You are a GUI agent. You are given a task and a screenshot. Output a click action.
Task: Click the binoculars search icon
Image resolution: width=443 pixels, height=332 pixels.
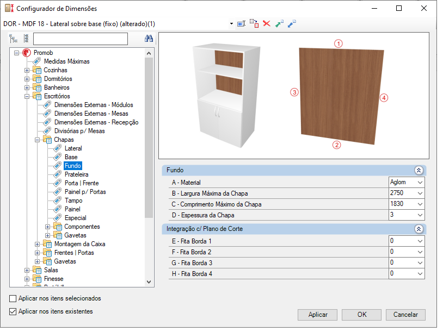pyautogui.click(x=149, y=39)
